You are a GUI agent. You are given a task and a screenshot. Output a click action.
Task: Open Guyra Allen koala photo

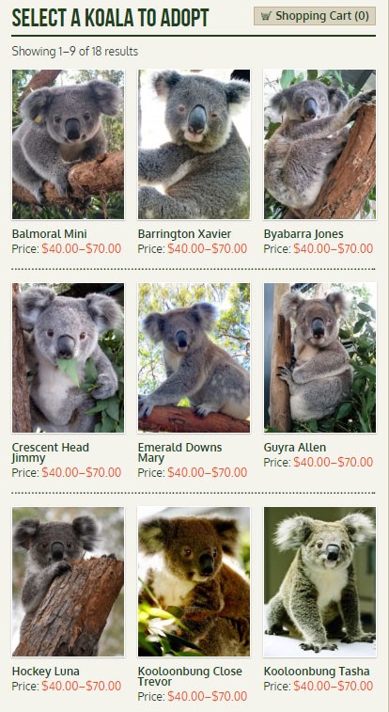point(319,357)
